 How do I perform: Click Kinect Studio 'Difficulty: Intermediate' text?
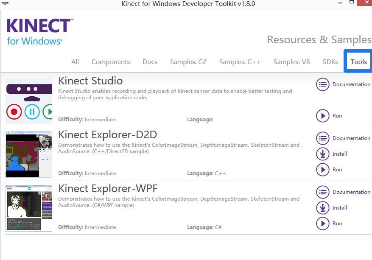tap(87, 120)
